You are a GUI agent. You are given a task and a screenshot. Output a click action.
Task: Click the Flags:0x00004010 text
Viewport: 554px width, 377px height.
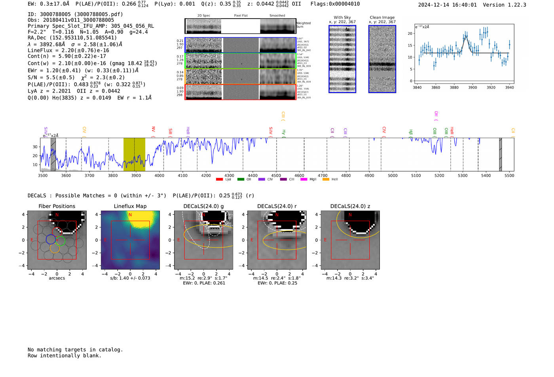(335, 4)
